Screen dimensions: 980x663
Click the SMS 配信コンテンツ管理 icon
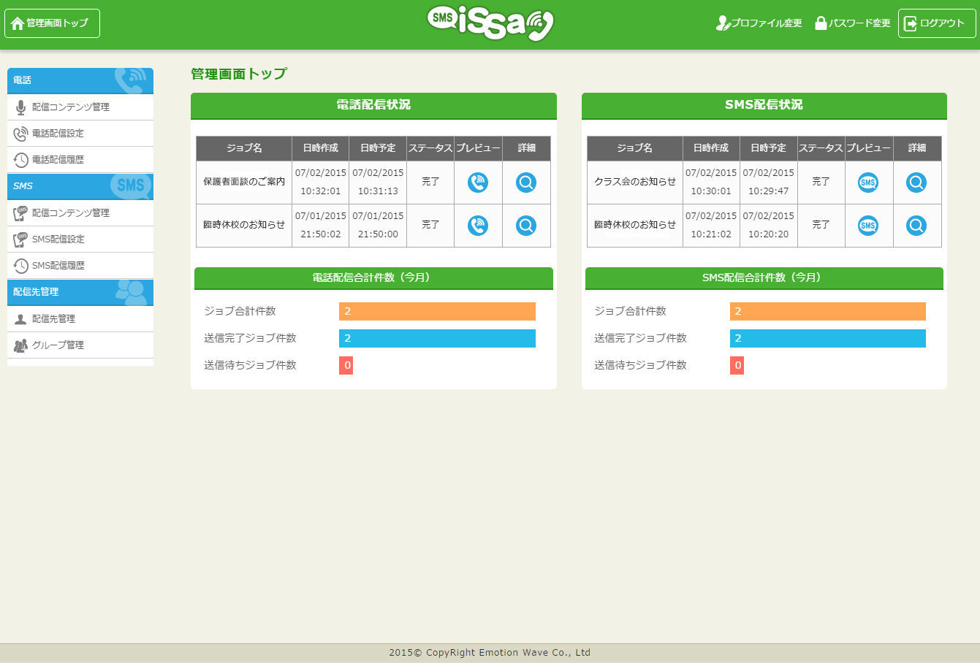coord(20,213)
